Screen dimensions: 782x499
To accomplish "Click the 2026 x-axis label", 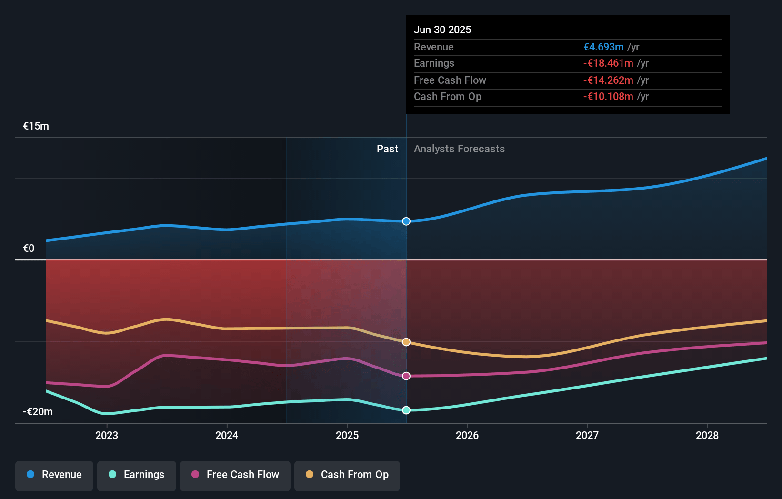I will click(x=467, y=436).
